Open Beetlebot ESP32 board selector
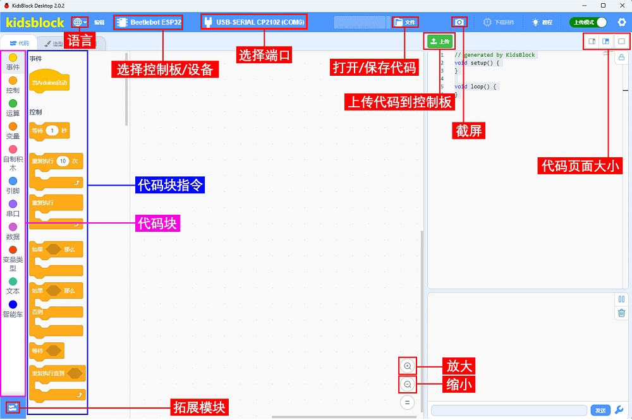This screenshot has height=420, width=632. pyautogui.click(x=149, y=22)
